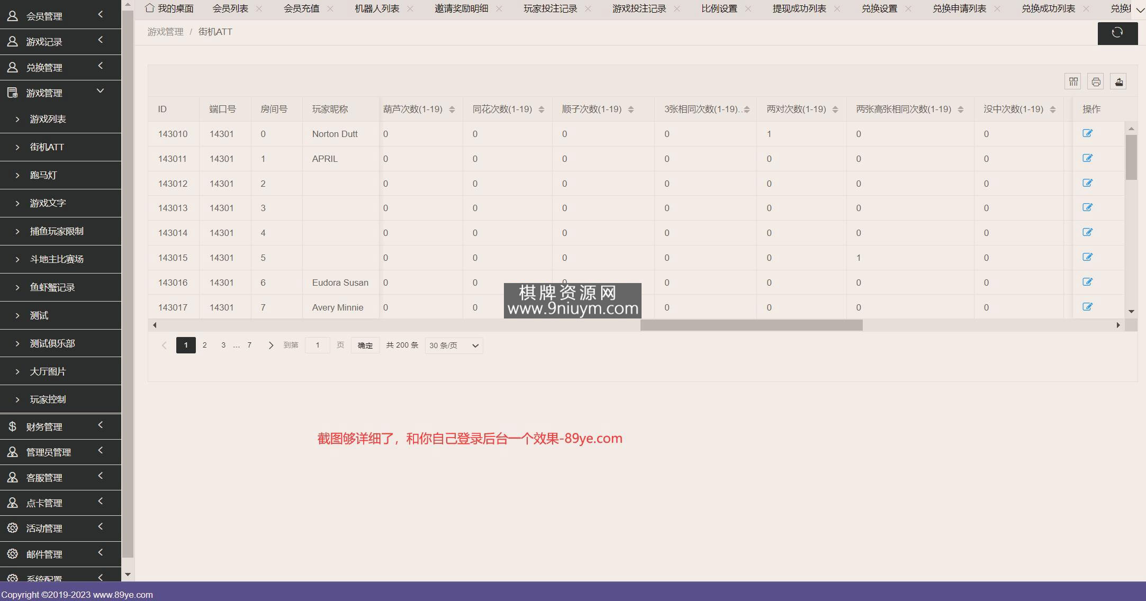Click the 游戏管理 breadcrumb link
The height and width of the screenshot is (601, 1146).
pos(165,32)
